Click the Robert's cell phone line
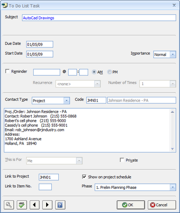This screenshot has height=213, width=180. (35, 121)
